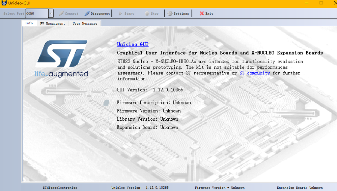Click the Firmware Description: Unknown line
The width and height of the screenshot is (337, 191).
[x=154, y=102]
